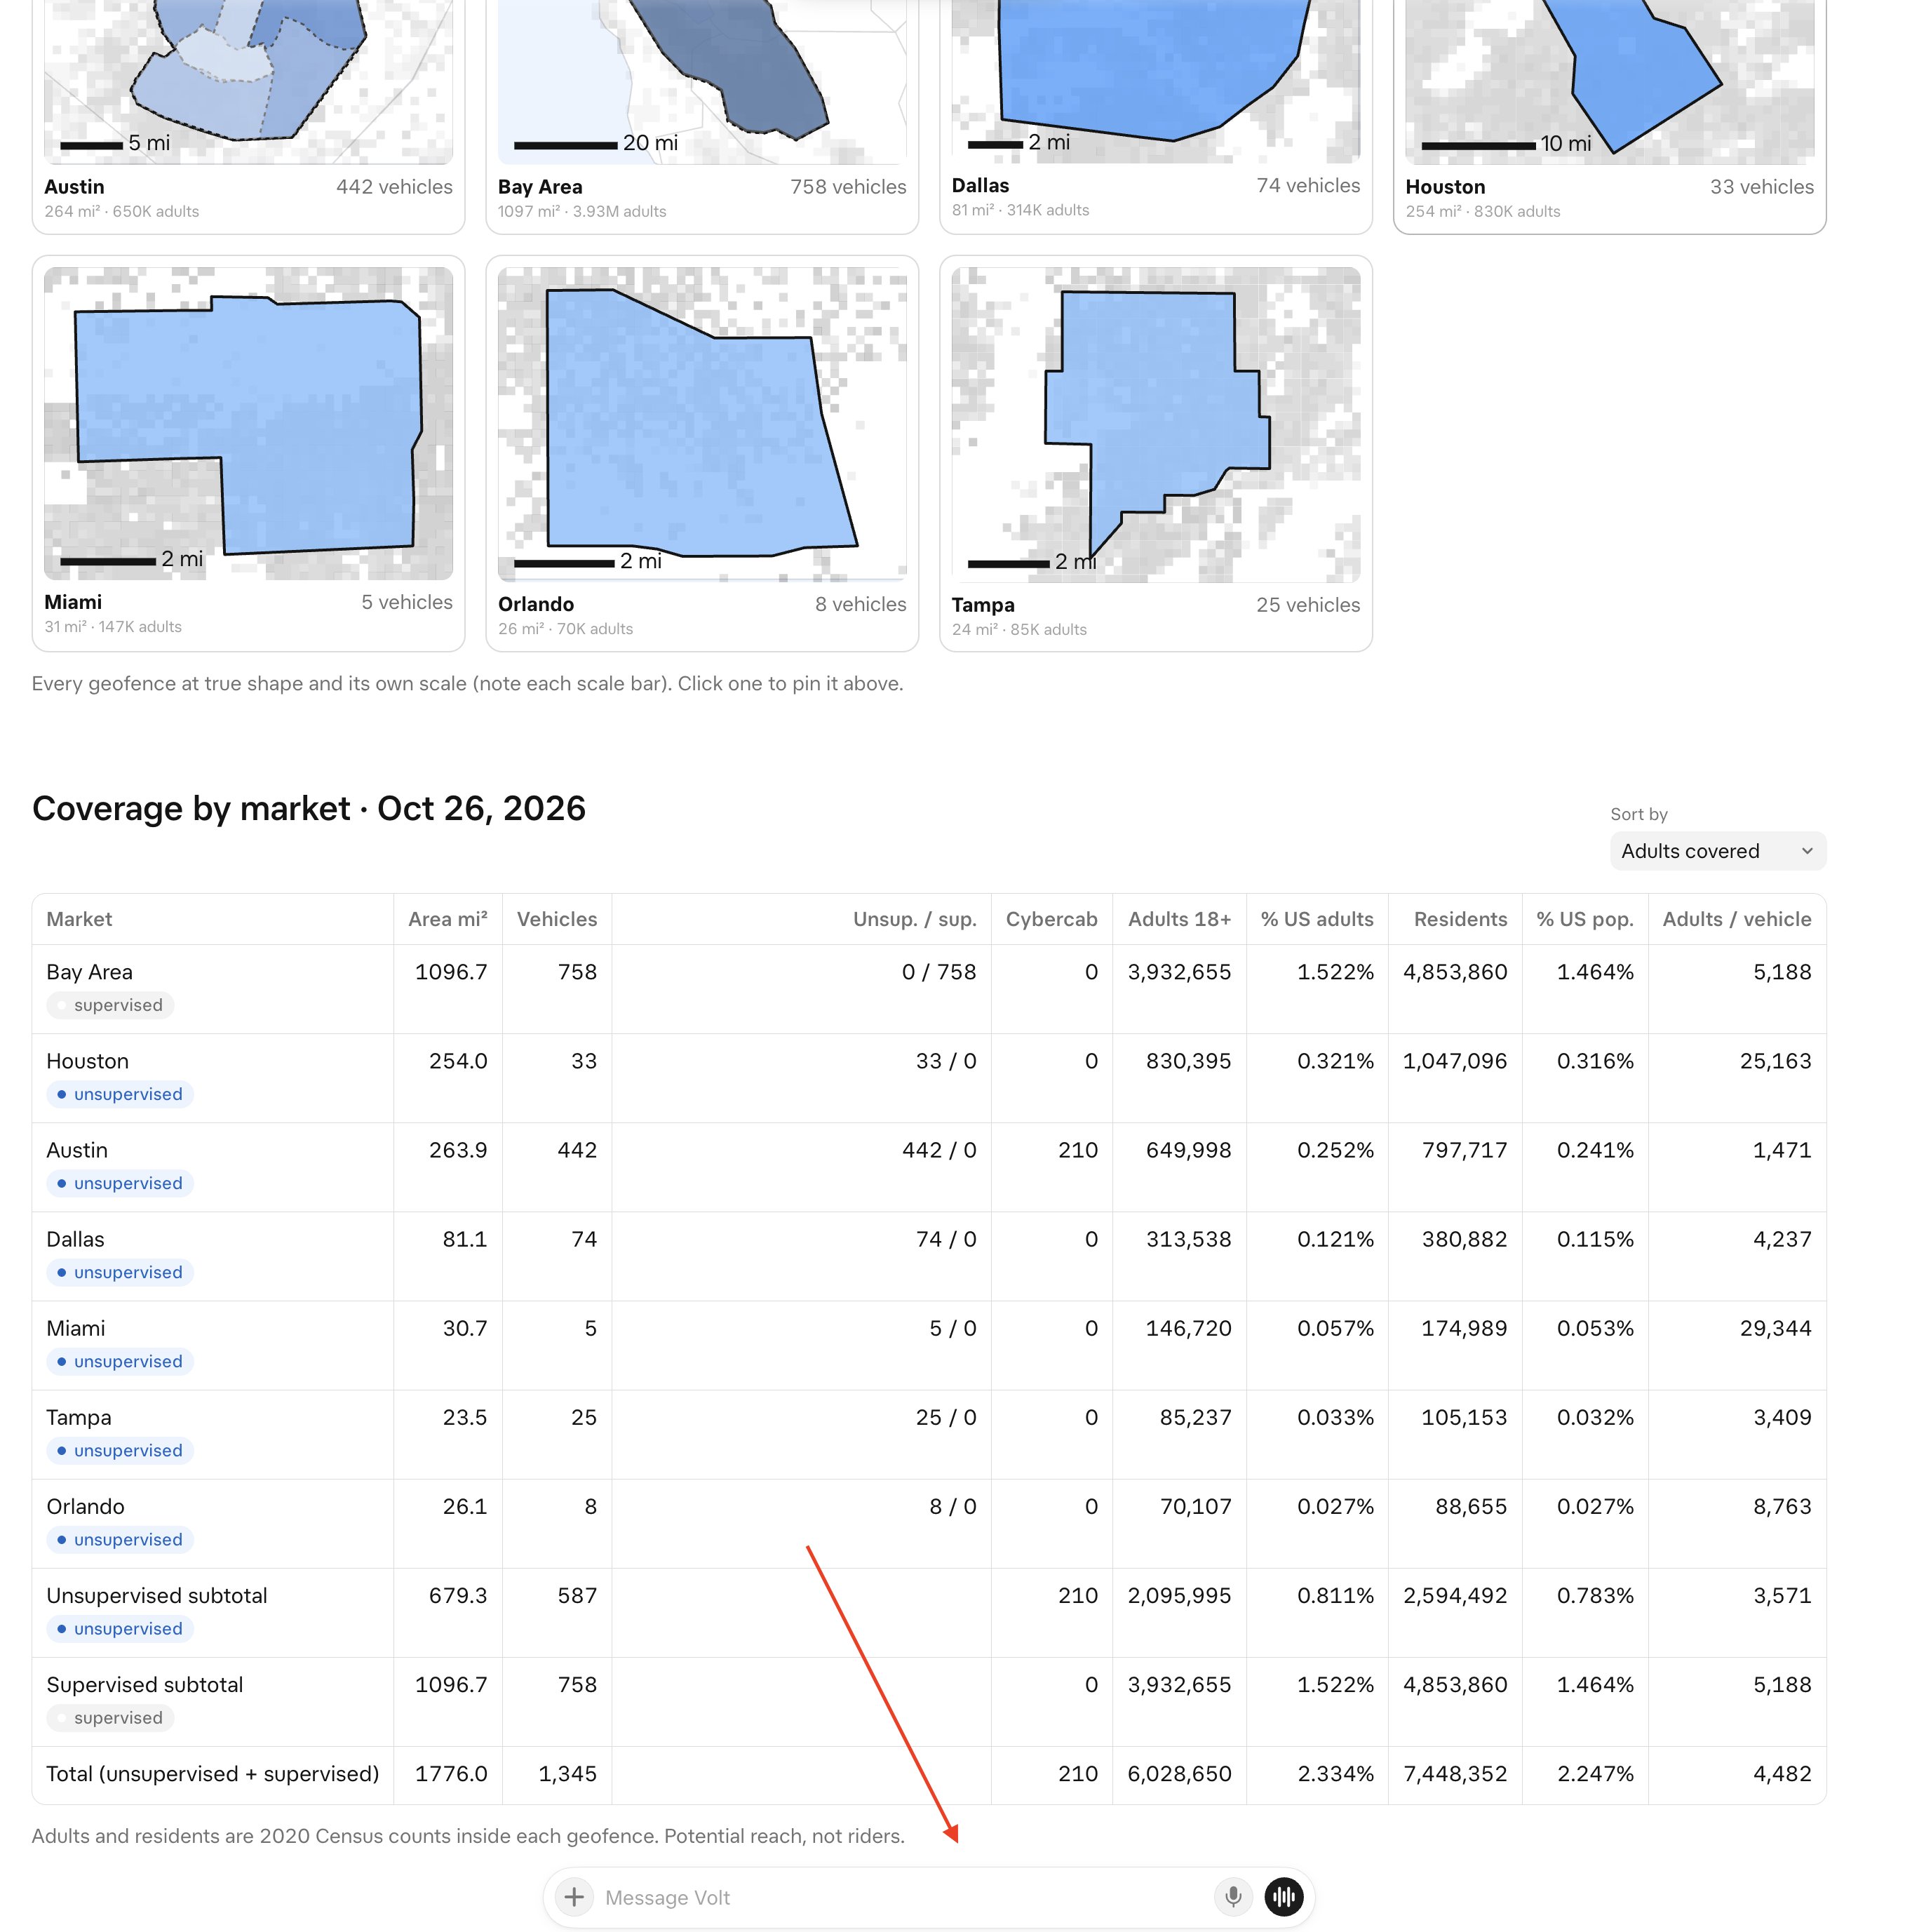Click the unsupervised badge under Houston row
The width and height of the screenshot is (1905, 1932).
point(120,1094)
